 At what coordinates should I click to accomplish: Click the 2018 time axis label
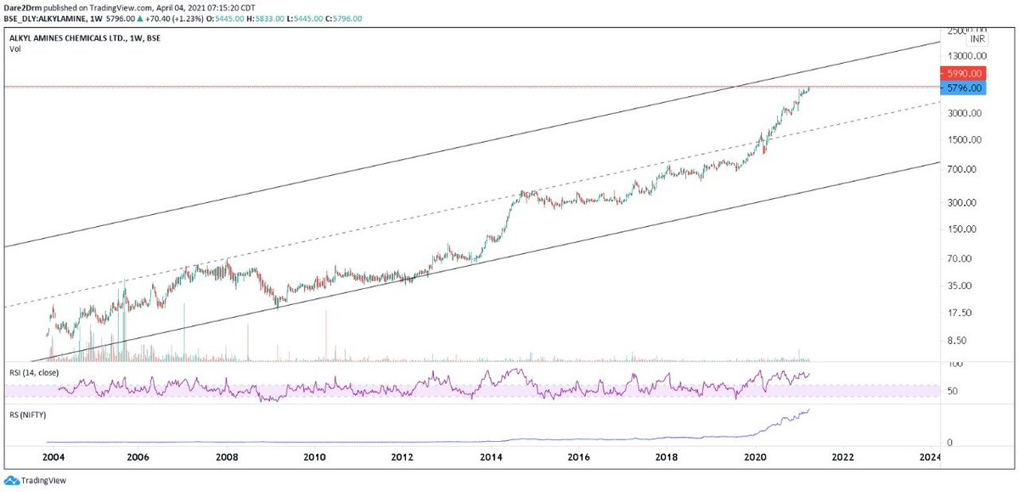[667, 456]
